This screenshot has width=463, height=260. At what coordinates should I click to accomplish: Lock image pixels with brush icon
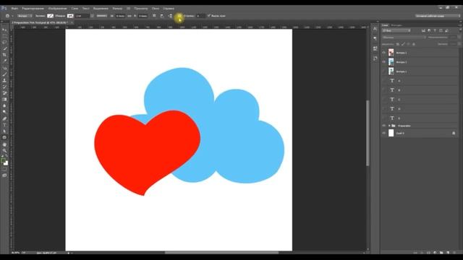click(x=403, y=44)
